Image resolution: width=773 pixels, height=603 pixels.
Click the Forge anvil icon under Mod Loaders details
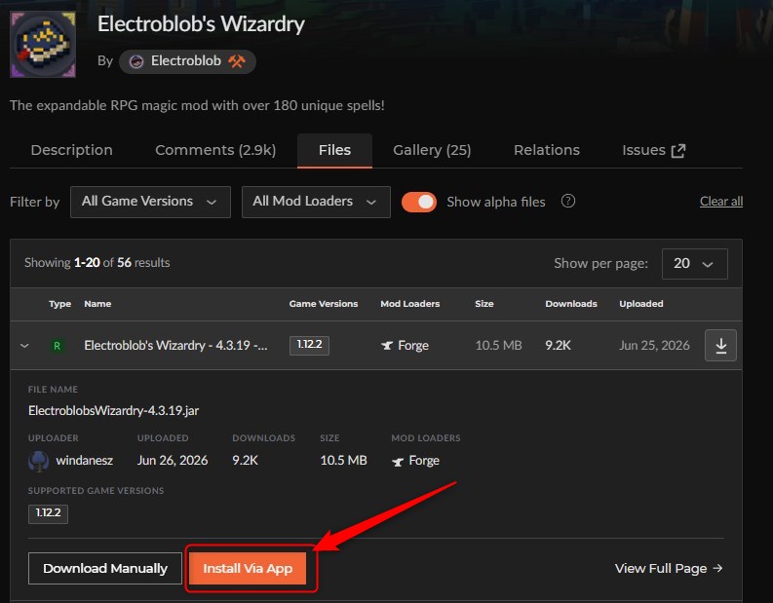click(x=398, y=462)
